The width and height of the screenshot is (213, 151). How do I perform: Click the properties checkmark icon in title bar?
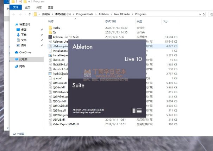pos(20,2)
